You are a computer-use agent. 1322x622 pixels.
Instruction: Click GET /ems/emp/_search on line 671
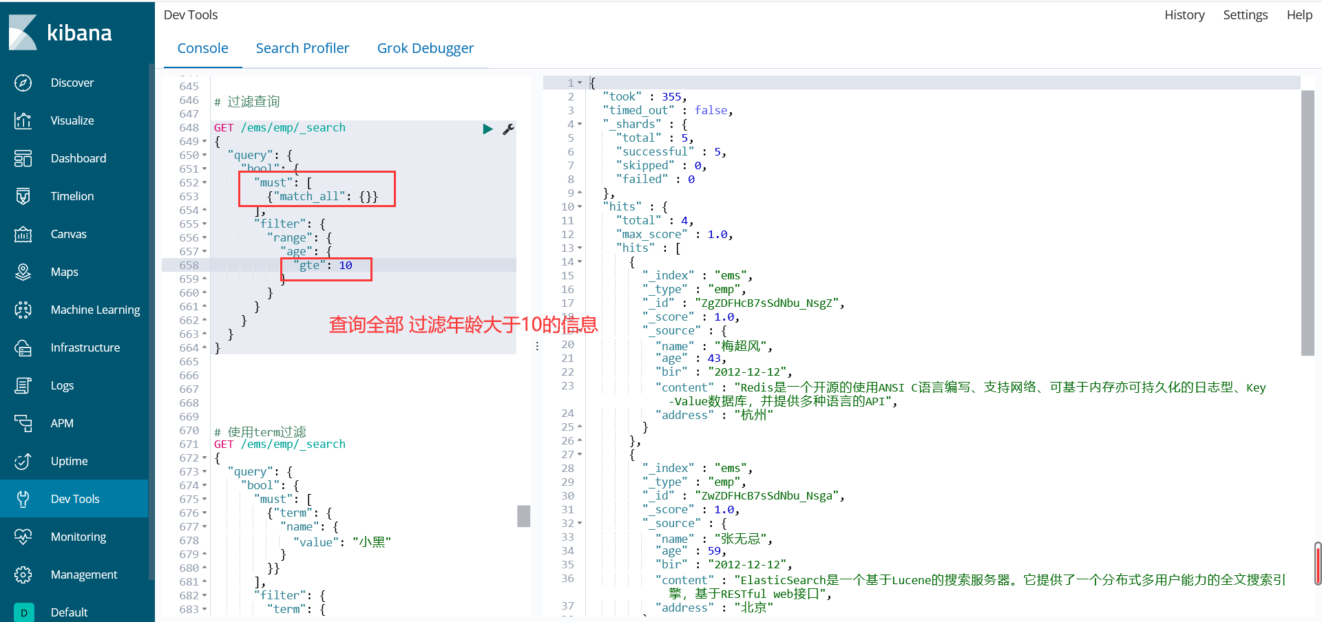click(x=280, y=444)
